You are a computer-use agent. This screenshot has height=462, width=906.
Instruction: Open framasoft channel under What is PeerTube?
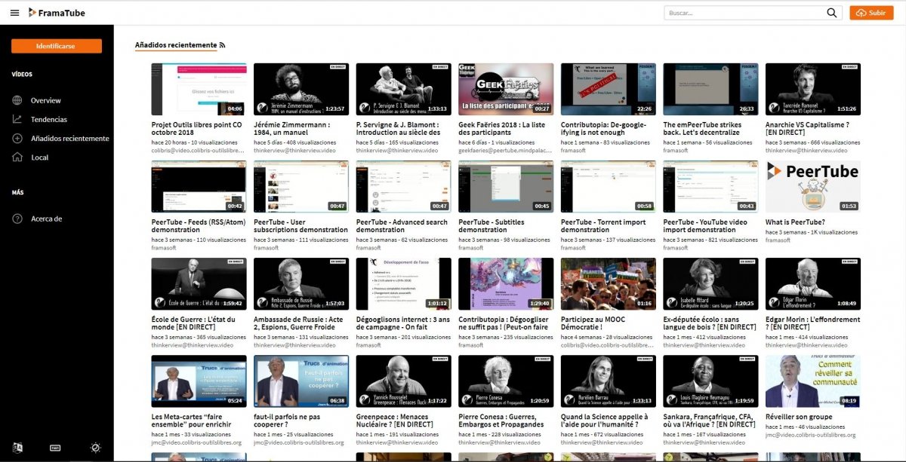pos(778,240)
